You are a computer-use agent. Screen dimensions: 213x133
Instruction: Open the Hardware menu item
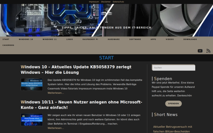[x=114, y=39]
